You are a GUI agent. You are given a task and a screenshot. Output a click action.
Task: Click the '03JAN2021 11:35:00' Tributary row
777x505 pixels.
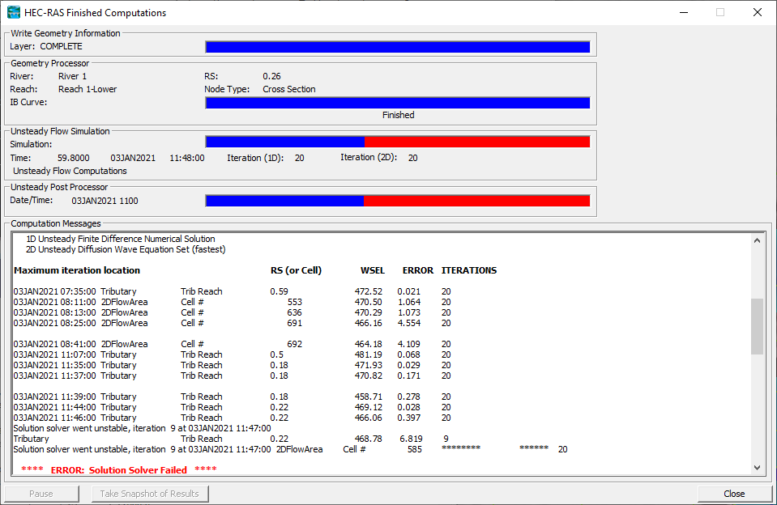(232, 365)
